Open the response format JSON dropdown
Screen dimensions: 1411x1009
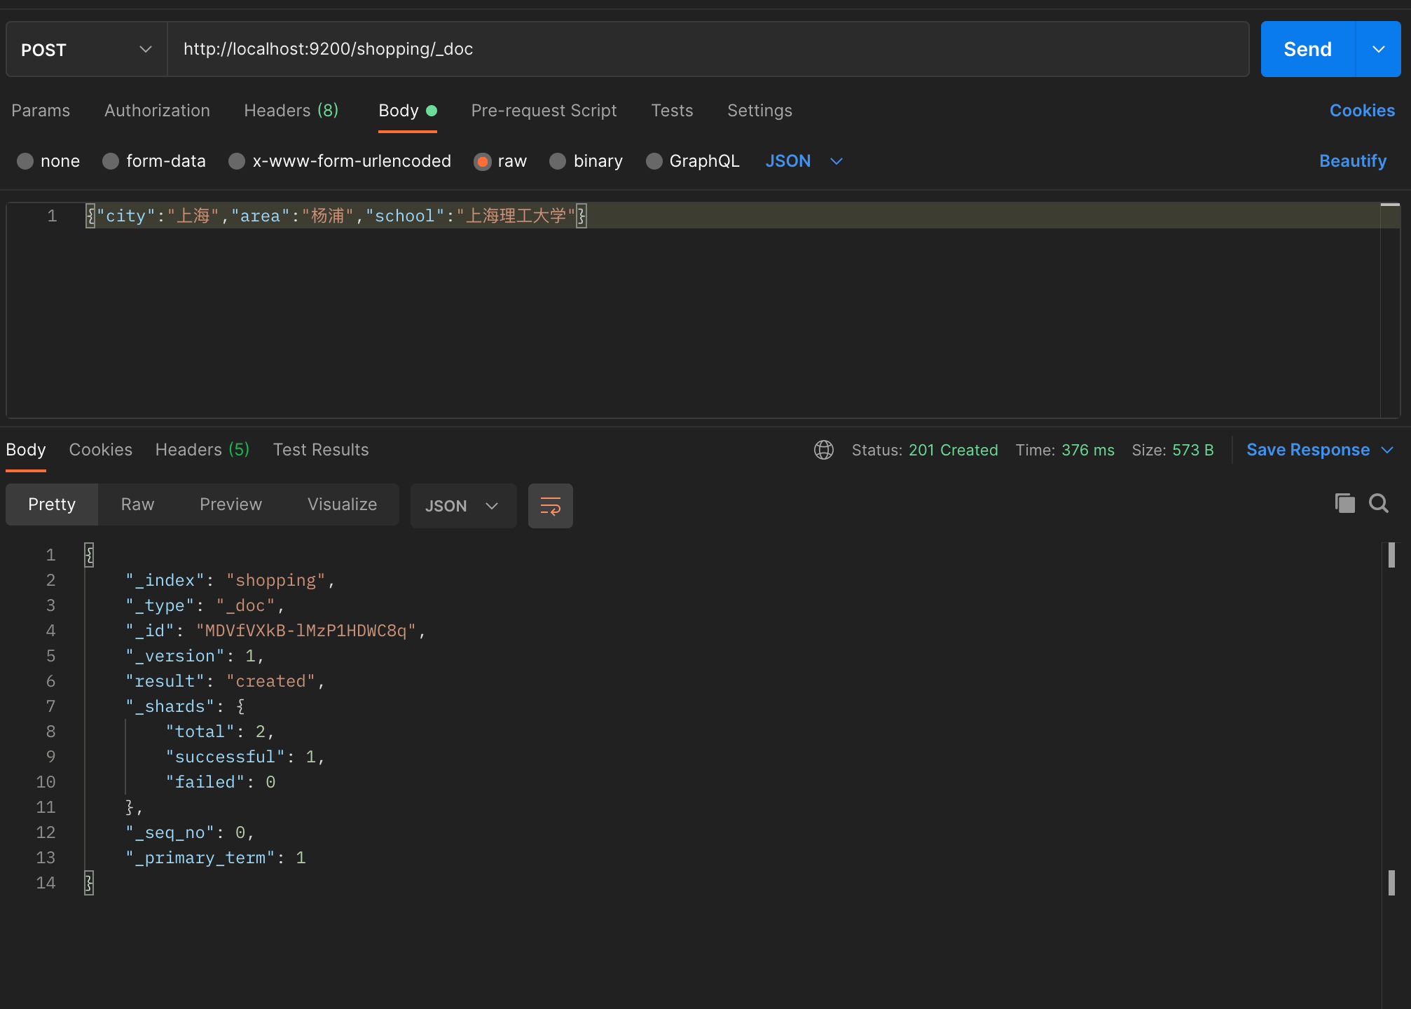463,506
